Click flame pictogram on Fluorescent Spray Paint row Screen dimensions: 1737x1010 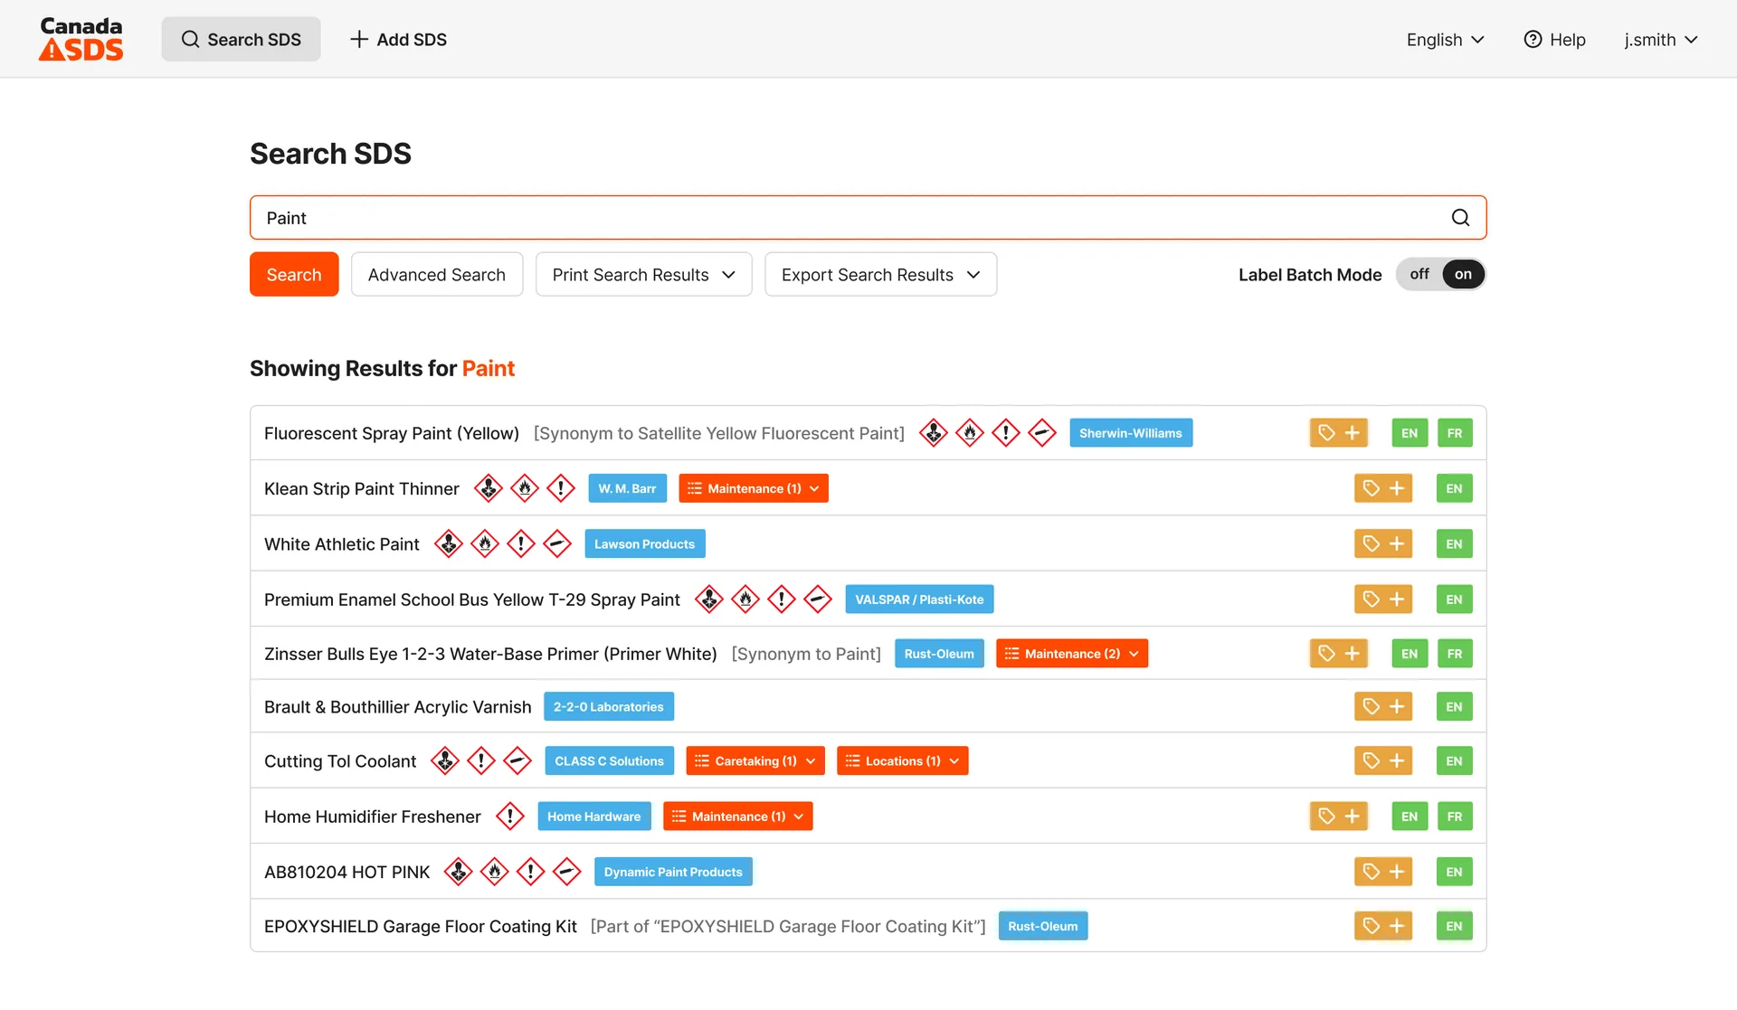[970, 433]
